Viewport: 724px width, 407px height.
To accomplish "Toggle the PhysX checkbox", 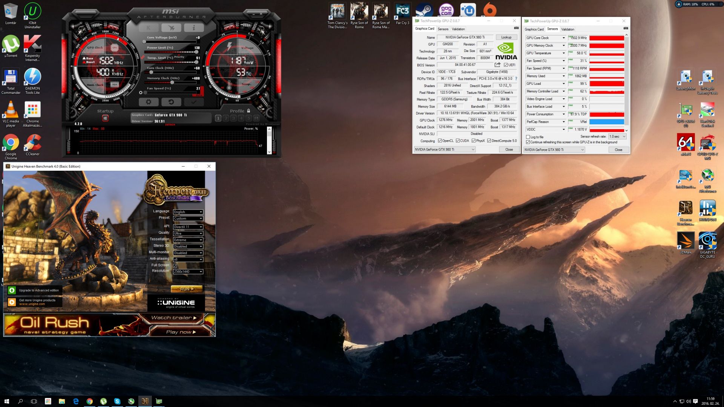I will pyautogui.click(x=473, y=141).
